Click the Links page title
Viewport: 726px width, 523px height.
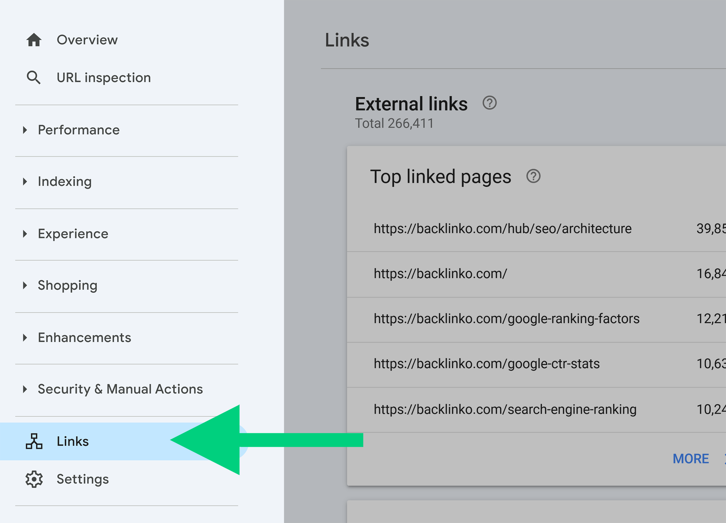click(x=347, y=40)
